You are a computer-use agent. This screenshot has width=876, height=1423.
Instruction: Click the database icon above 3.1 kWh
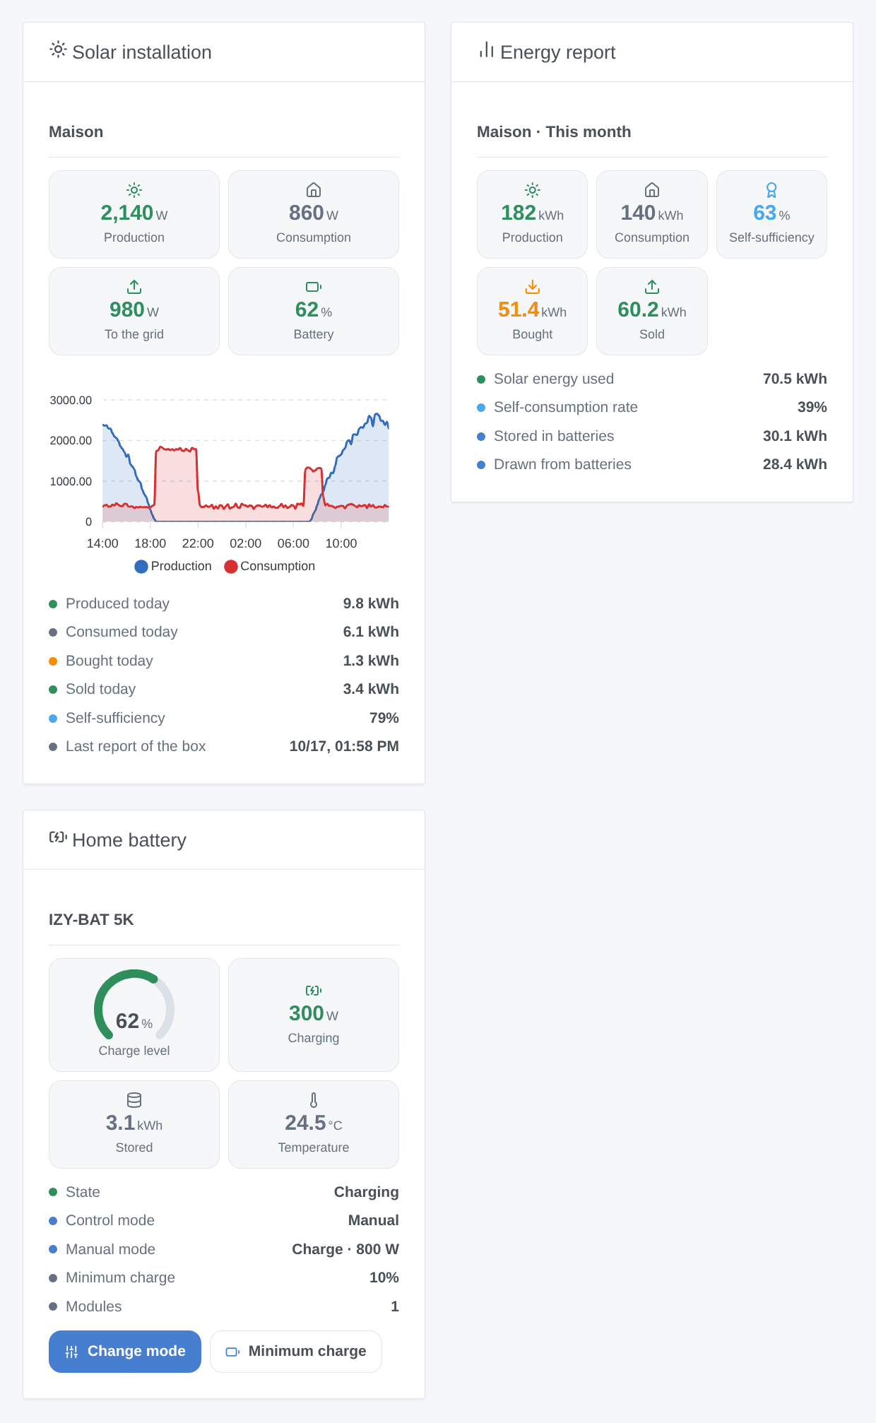pos(134,1100)
